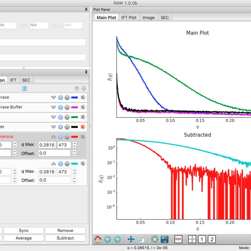Click the MW input field
This screenshot has height=251, width=251.
(39, 25)
